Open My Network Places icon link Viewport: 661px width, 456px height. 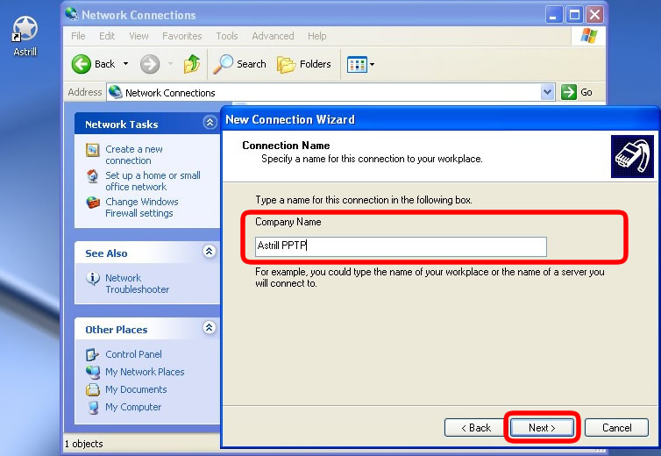(93, 372)
